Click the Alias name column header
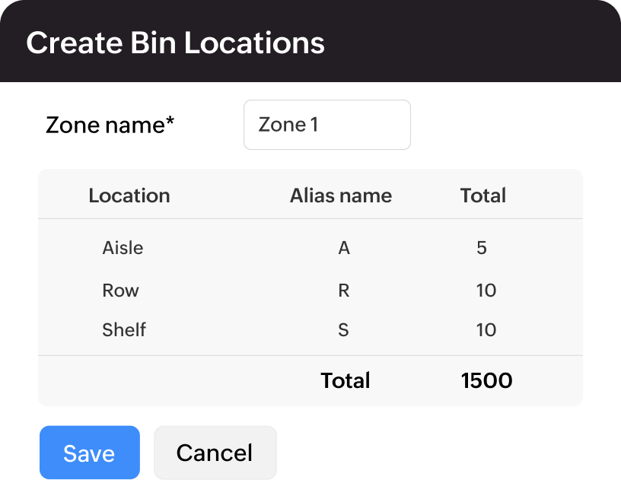 340,195
